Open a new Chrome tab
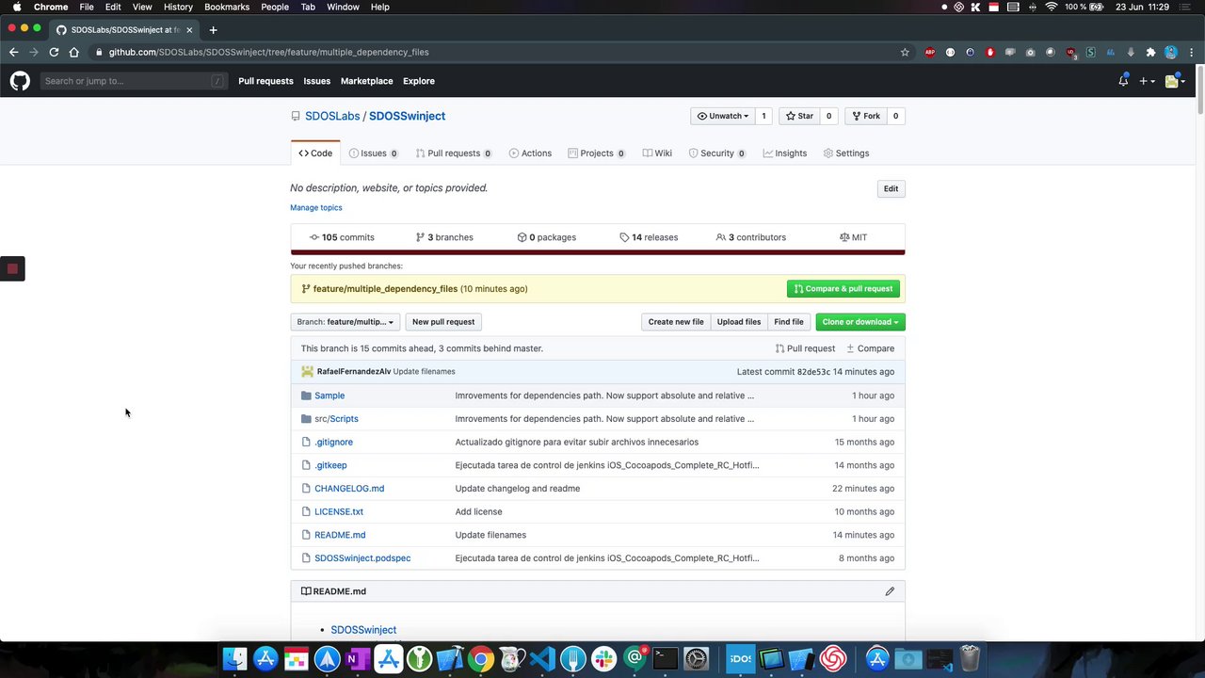This screenshot has height=678, width=1205. 213,30
